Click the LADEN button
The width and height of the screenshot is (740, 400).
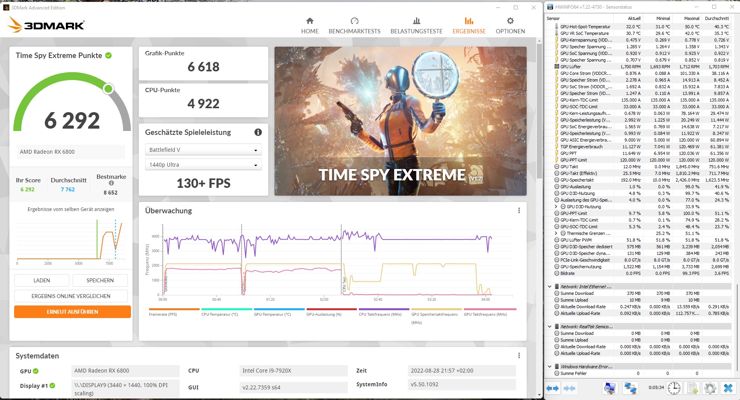tap(42, 280)
